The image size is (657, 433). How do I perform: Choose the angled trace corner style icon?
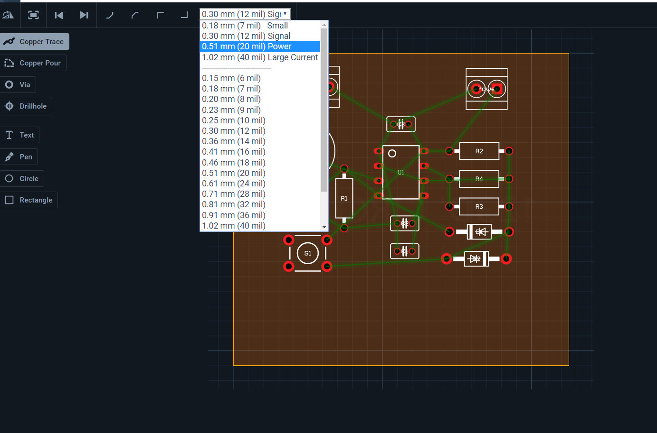click(x=135, y=15)
